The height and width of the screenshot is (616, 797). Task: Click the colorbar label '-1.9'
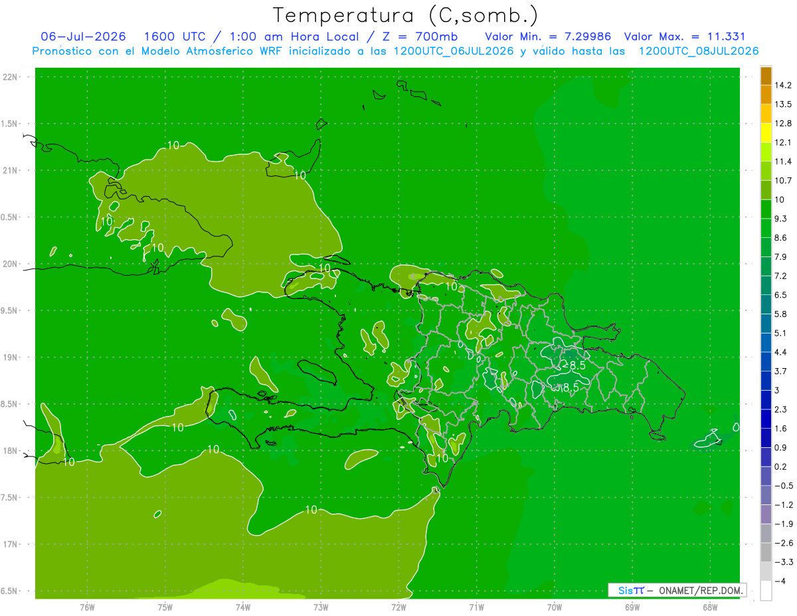point(784,524)
